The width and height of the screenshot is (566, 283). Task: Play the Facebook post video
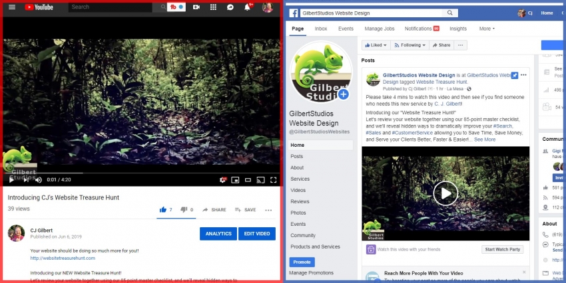tap(445, 193)
